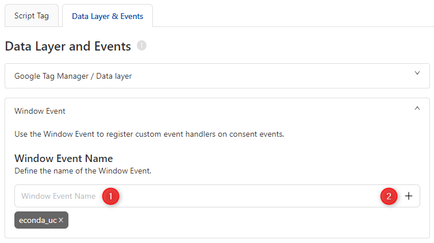The height and width of the screenshot is (243, 434).
Task: Open Google Tag Manager / Data layer accordion label
Action: pos(73,76)
